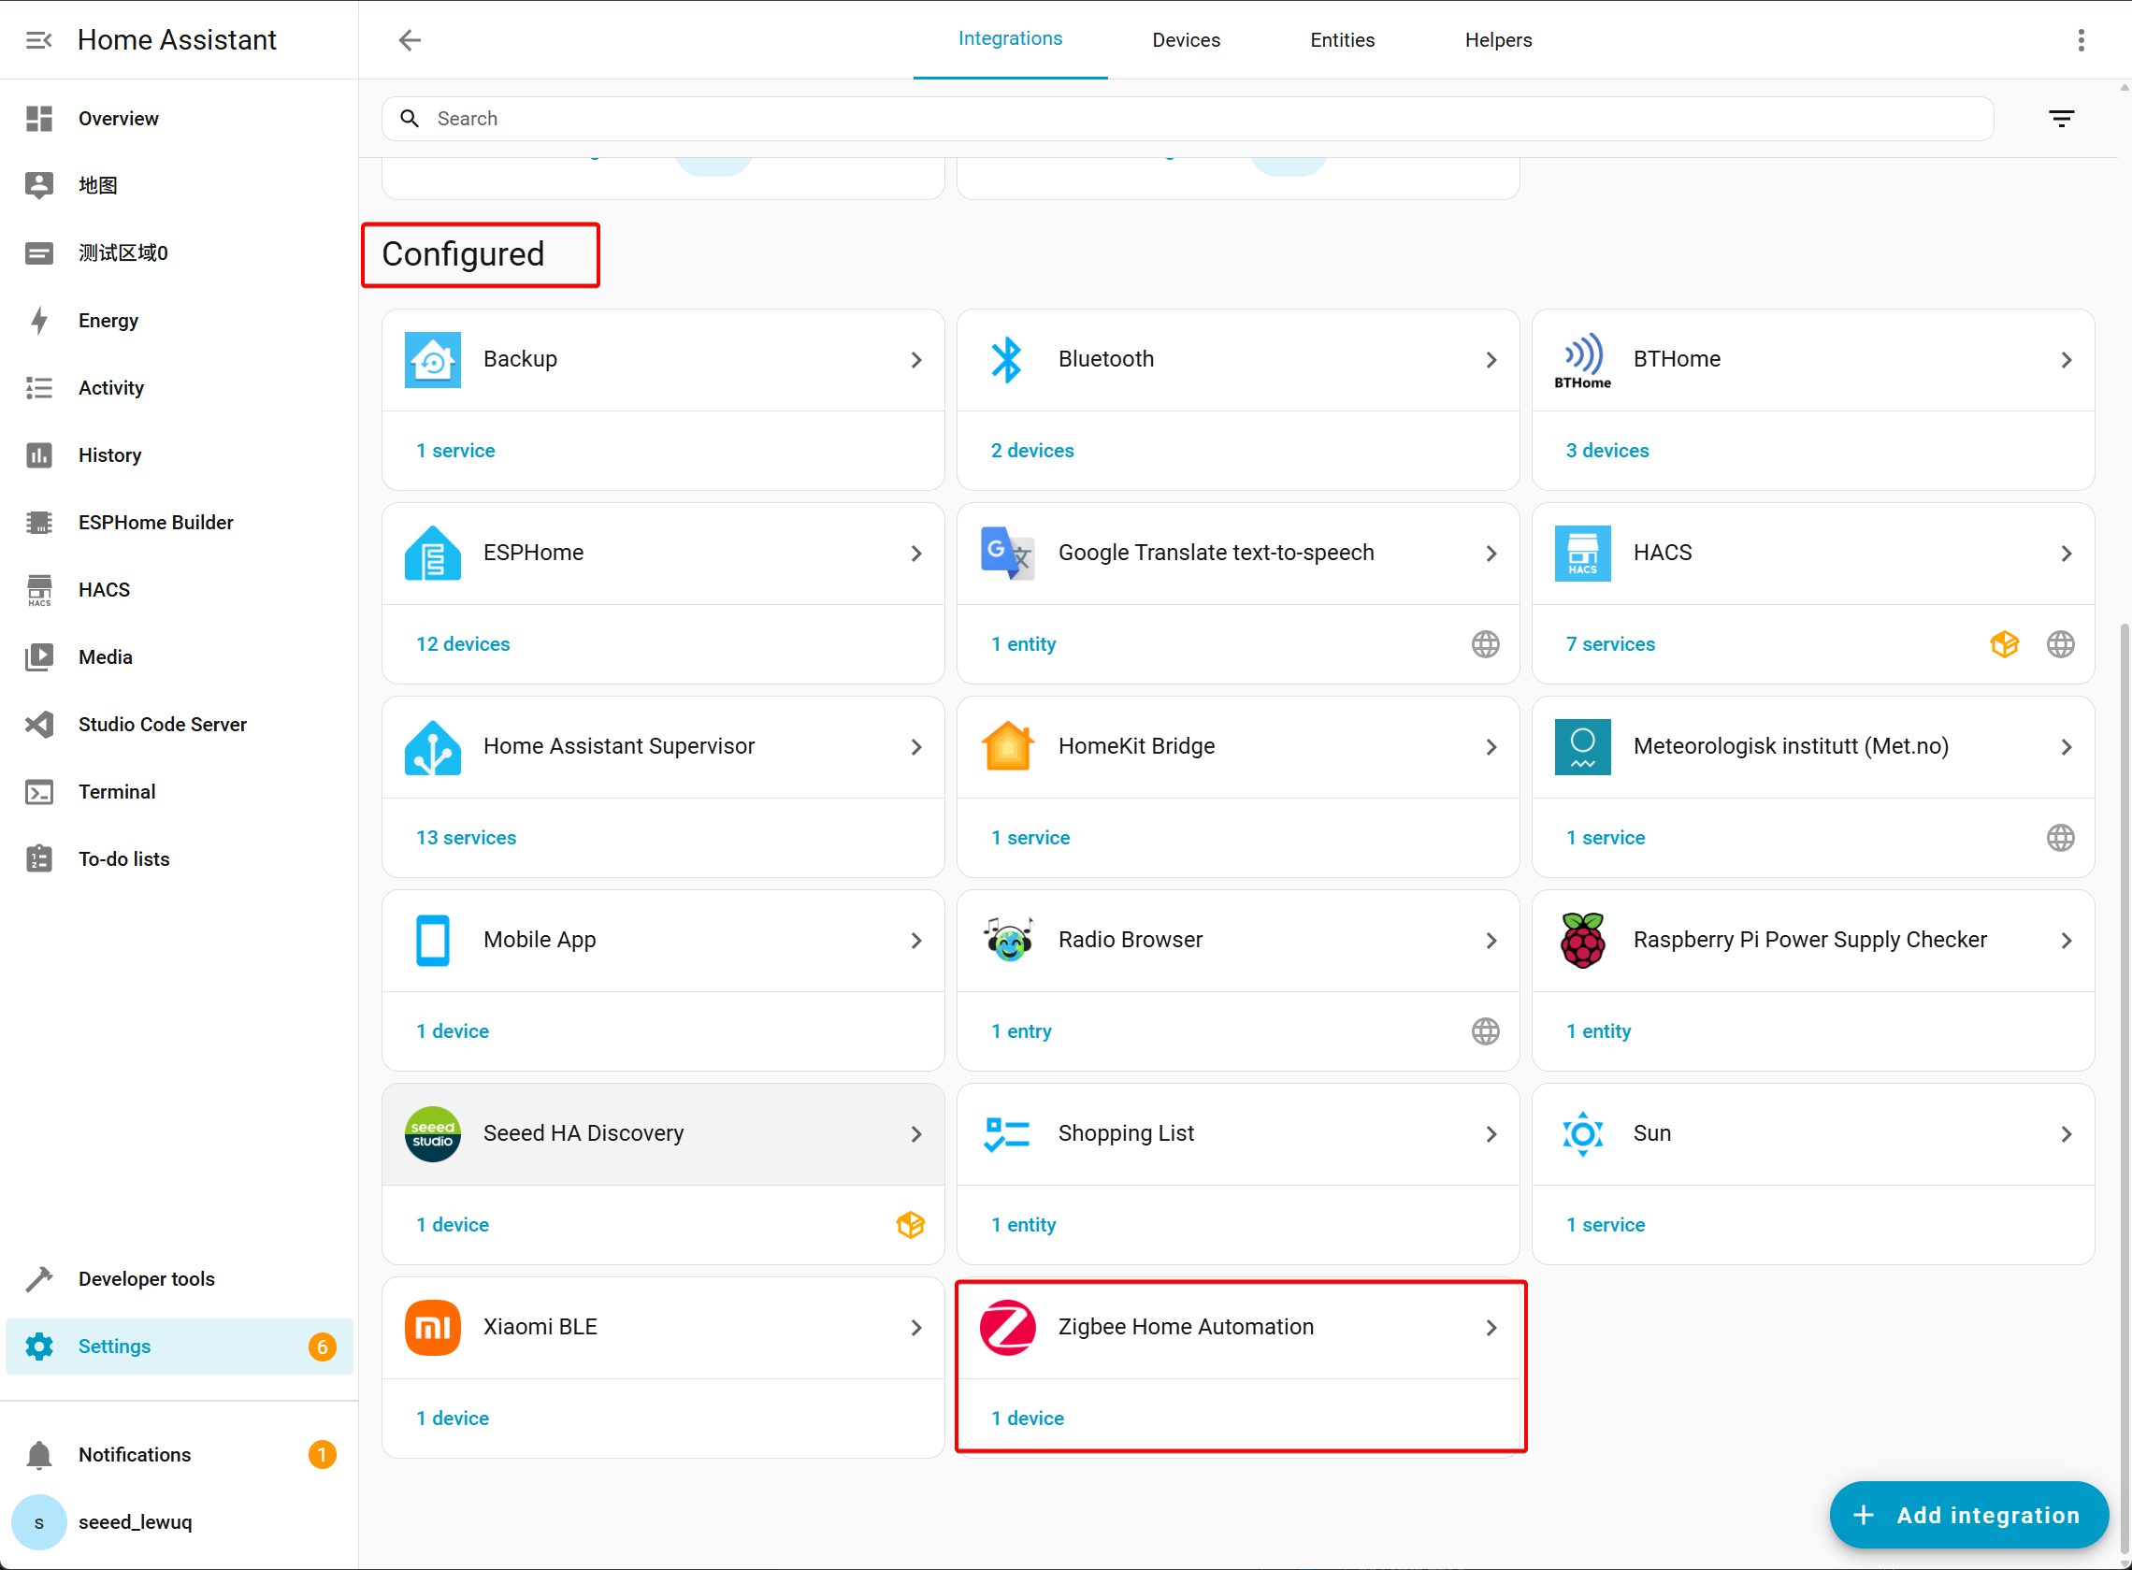This screenshot has height=1570, width=2132.
Task: Open the filter options icon
Action: pyautogui.click(x=2061, y=119)
